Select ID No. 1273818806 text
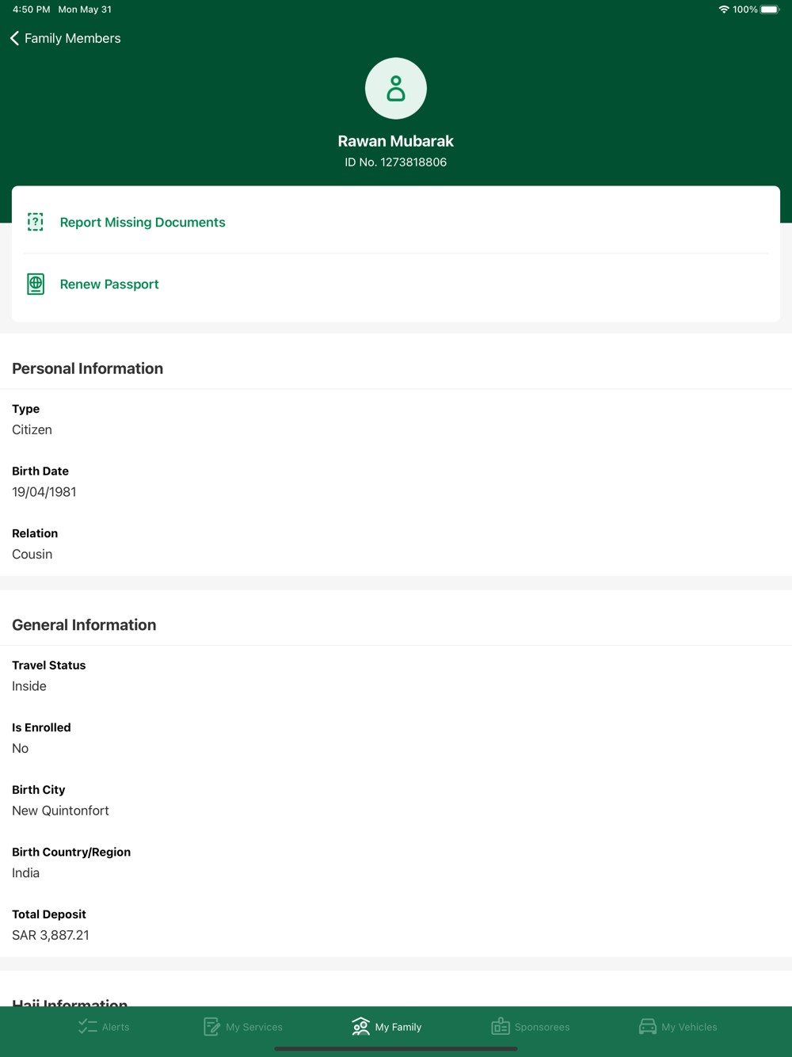The width and height of the screenshot is (792, 1057). coord(396,162)
